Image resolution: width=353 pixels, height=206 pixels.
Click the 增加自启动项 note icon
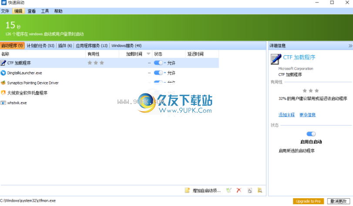(x=187, y=190)
